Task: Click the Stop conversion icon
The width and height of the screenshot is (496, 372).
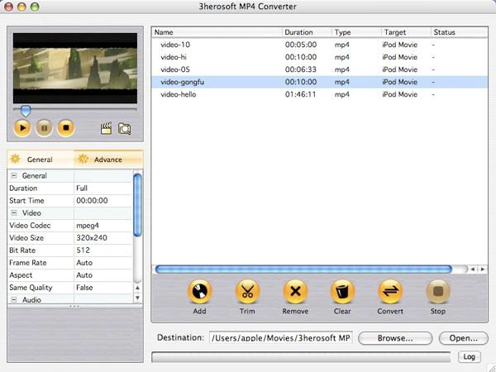Action: point(438,291)
